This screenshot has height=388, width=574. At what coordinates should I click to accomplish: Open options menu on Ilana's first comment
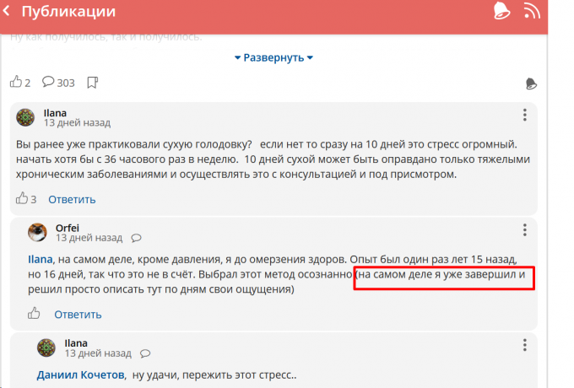(x=525, y=116)
